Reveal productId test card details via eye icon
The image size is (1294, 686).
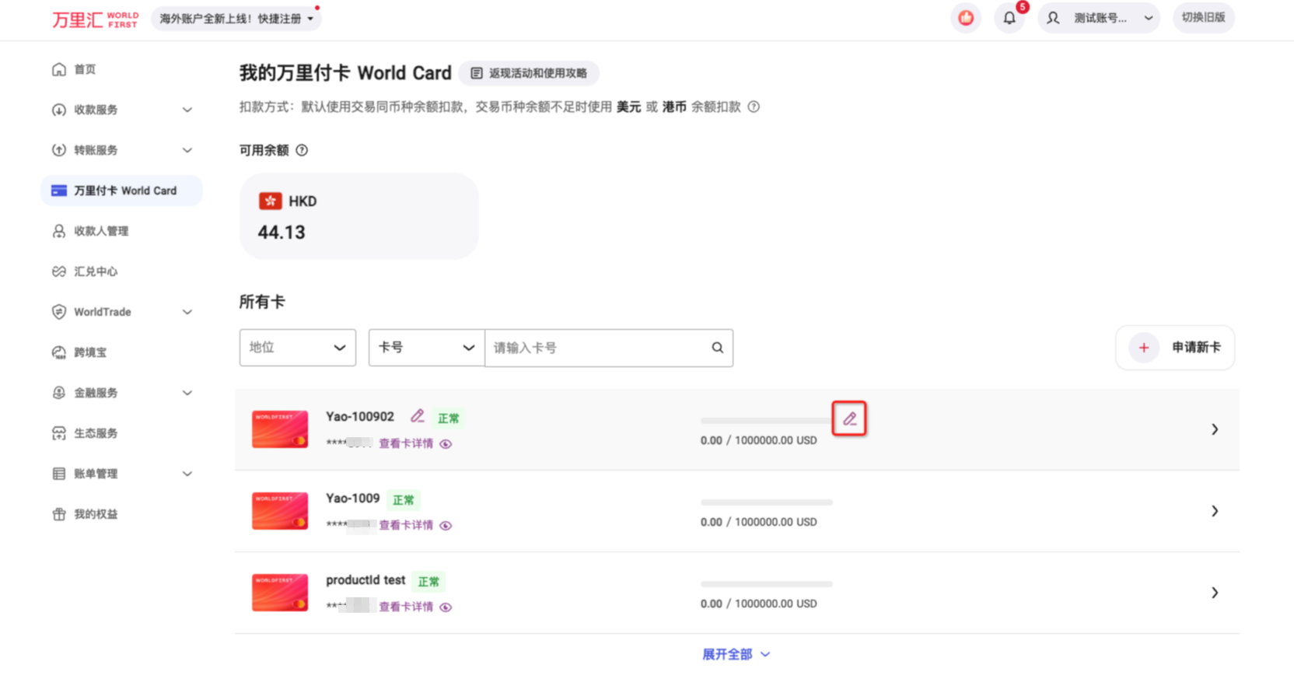click(x=446, y=607)
